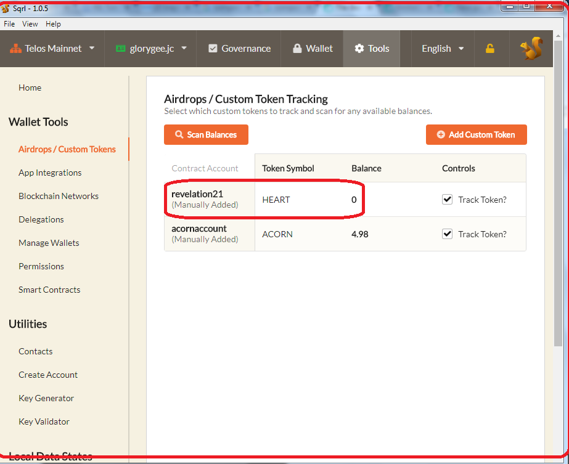
Task: Expand the glorygee.jc account dropdown arrow
Action: [x=184, y=48]
